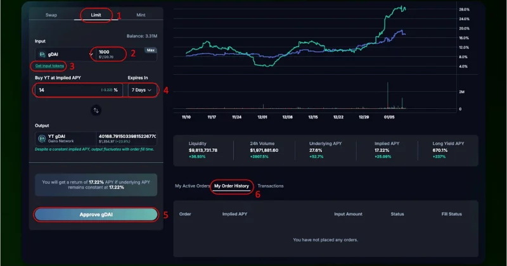Switch to My Active Orders tab
507x266 pixels.
click(x=193, y=186)
